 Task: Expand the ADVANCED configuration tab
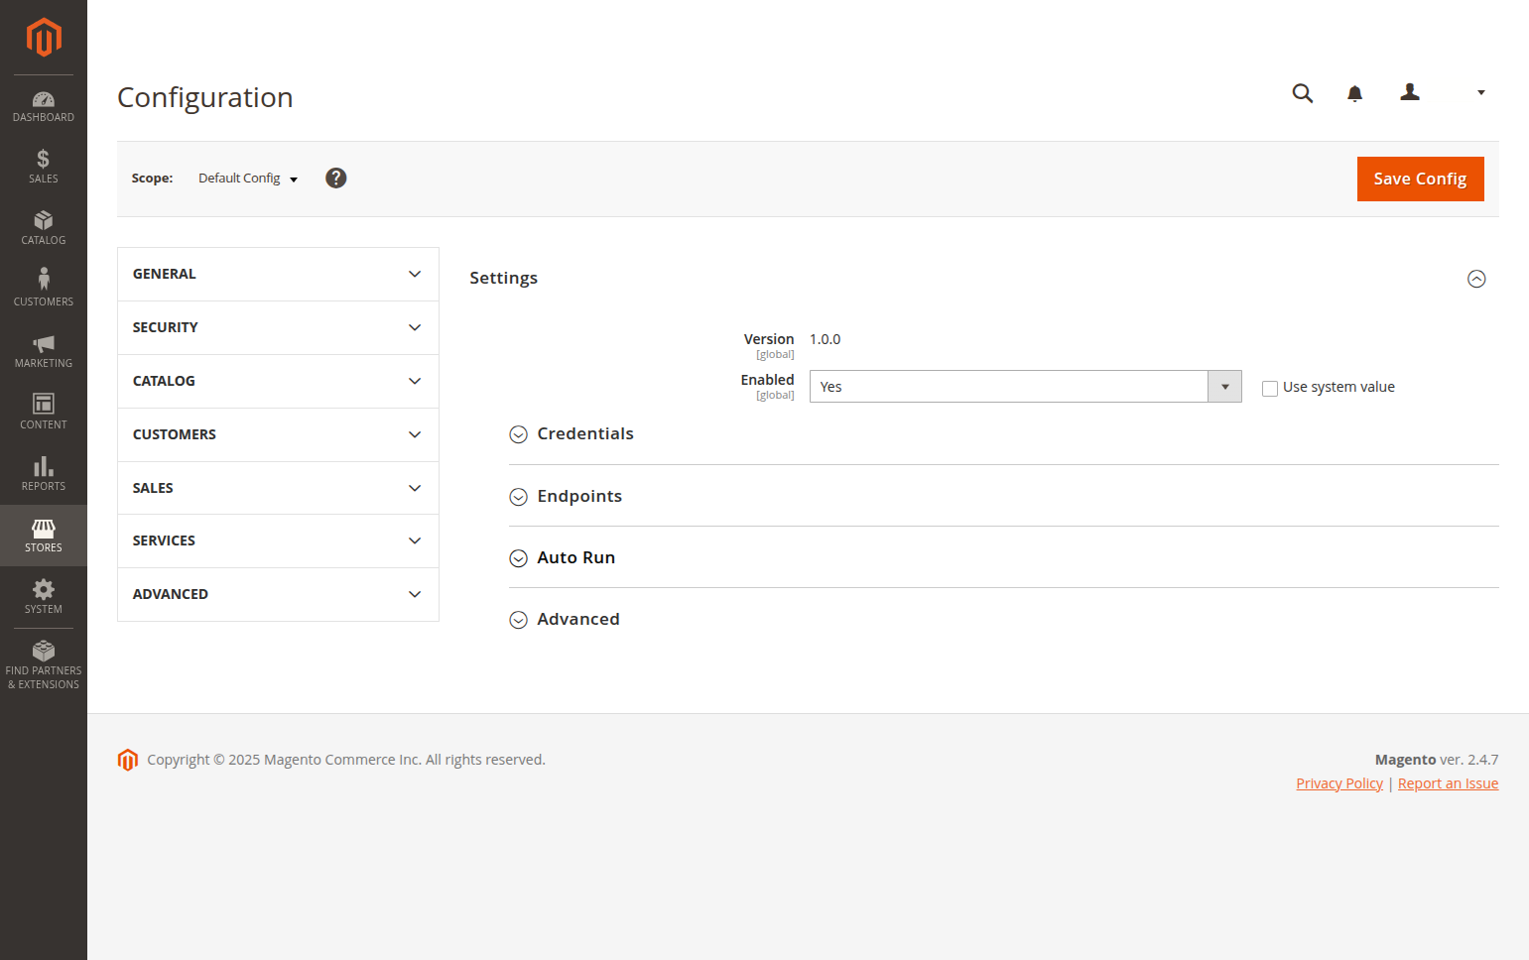pos(278,594)
